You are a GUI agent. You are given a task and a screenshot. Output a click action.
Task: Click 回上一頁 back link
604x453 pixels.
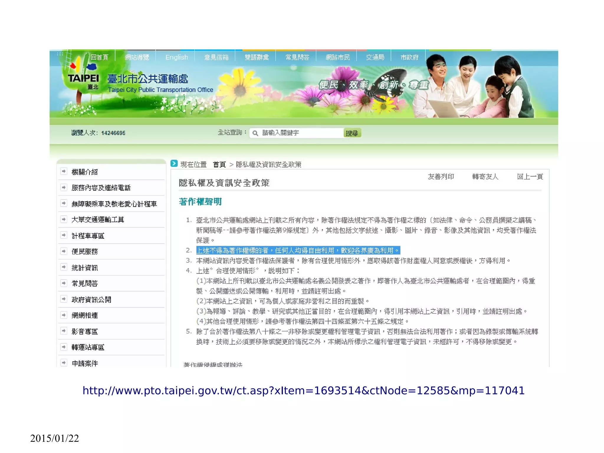(x=530, y=176)
